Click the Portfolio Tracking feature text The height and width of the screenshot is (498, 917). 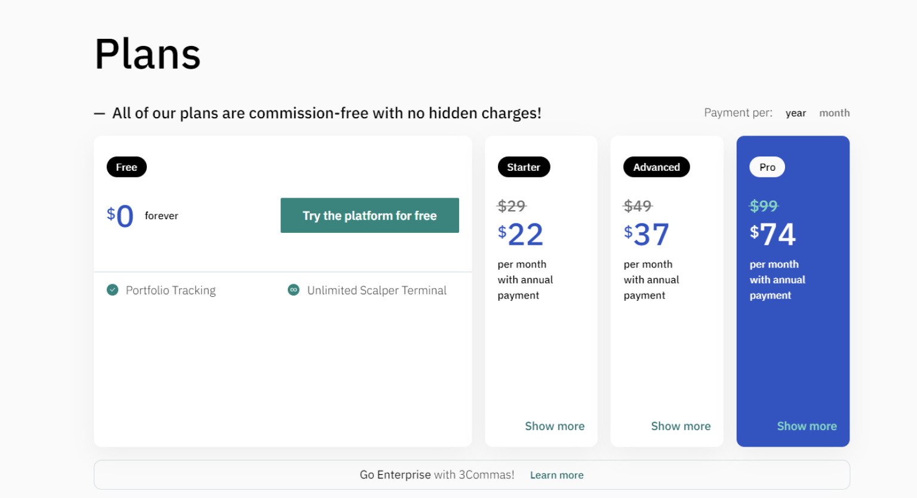[171, 290]
